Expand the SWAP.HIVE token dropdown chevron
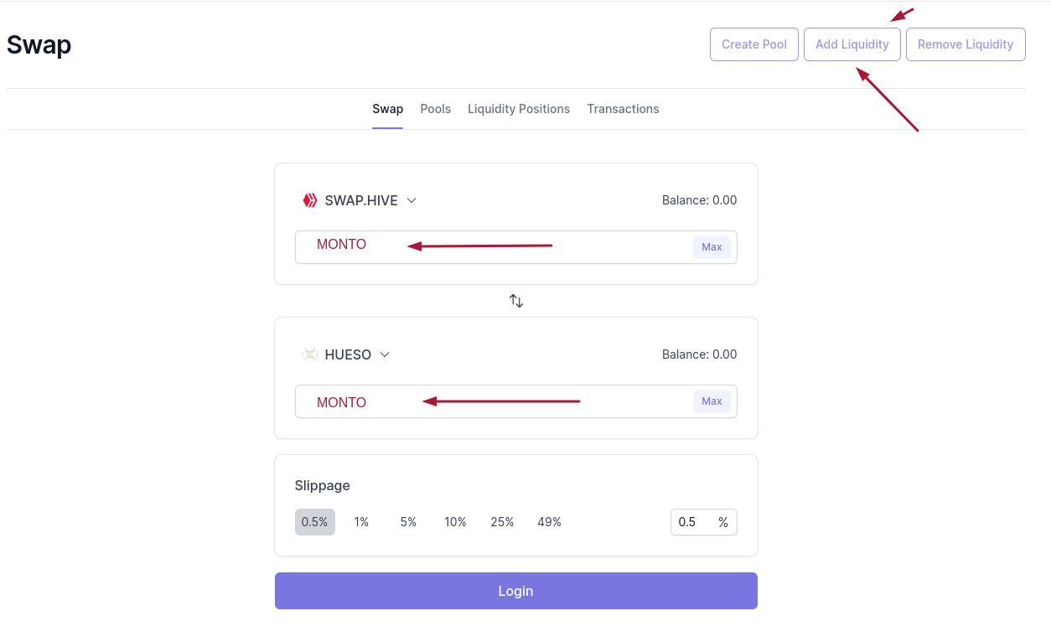 click(x=412, y=200)
